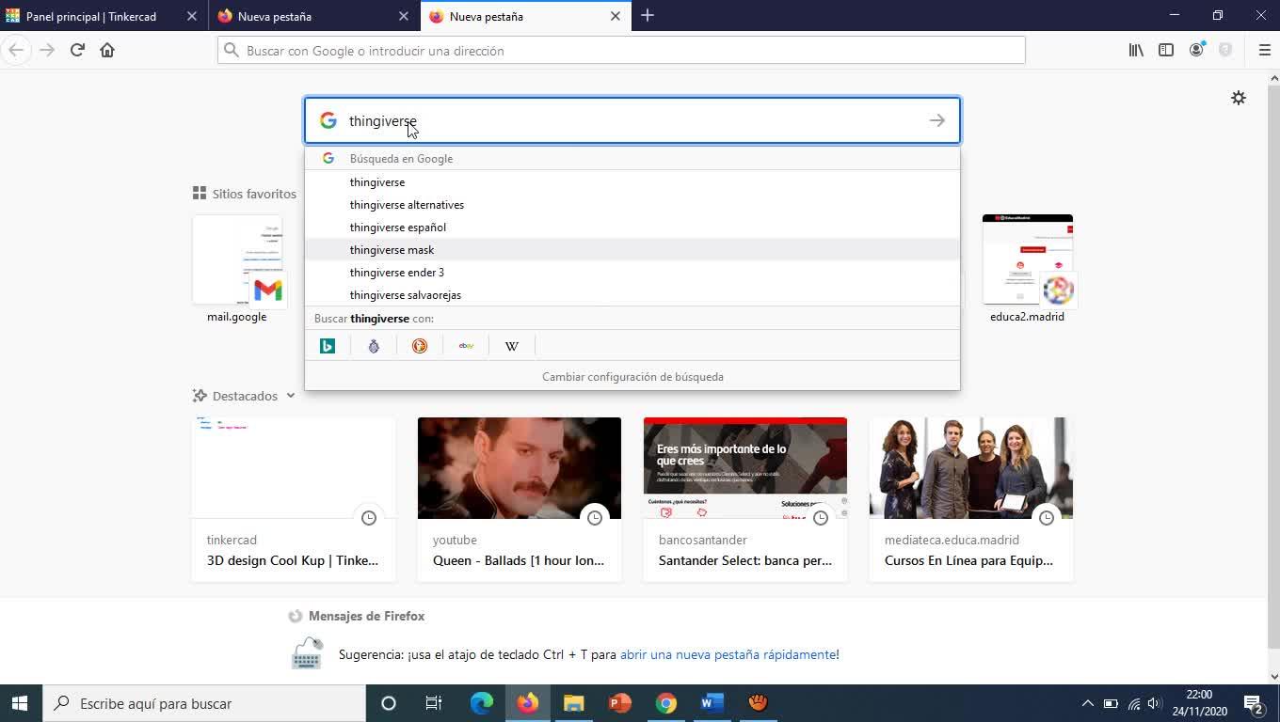This screenshot has height=722, width=1280.
Task: Expand the Windows system tray hidden icons
Action: tap(1087, 703)
